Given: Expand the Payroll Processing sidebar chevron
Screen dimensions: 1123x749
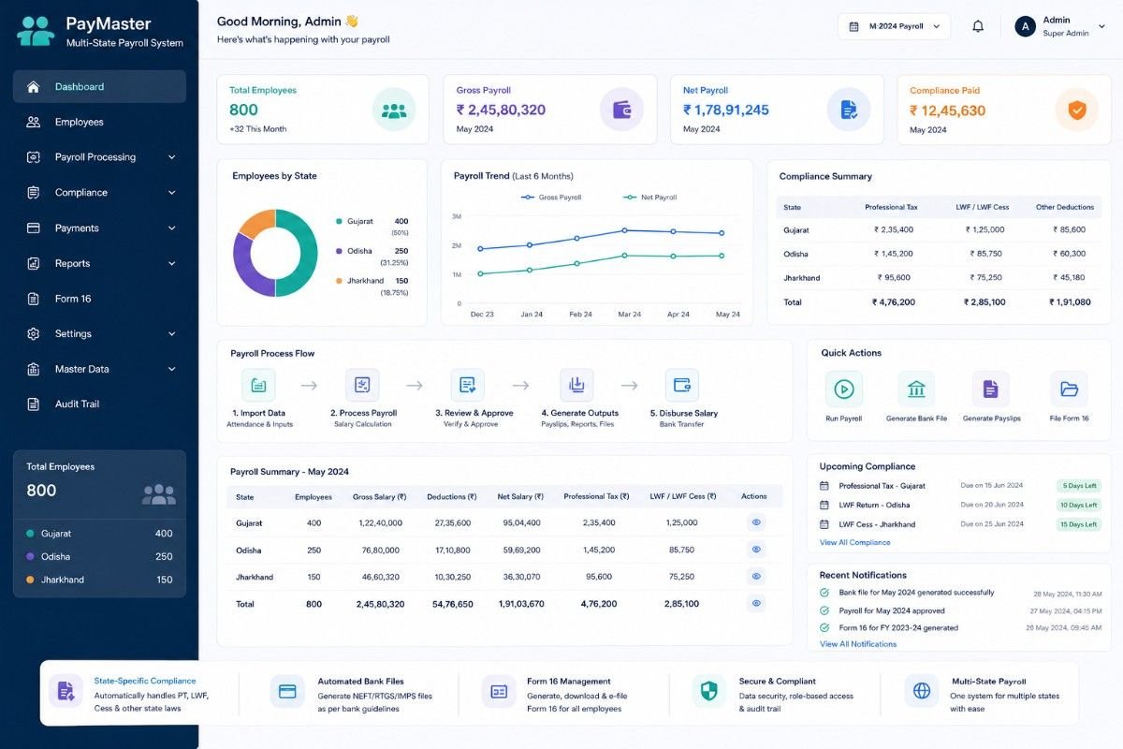Looking at the screenshot, I should tap(172, 157).
